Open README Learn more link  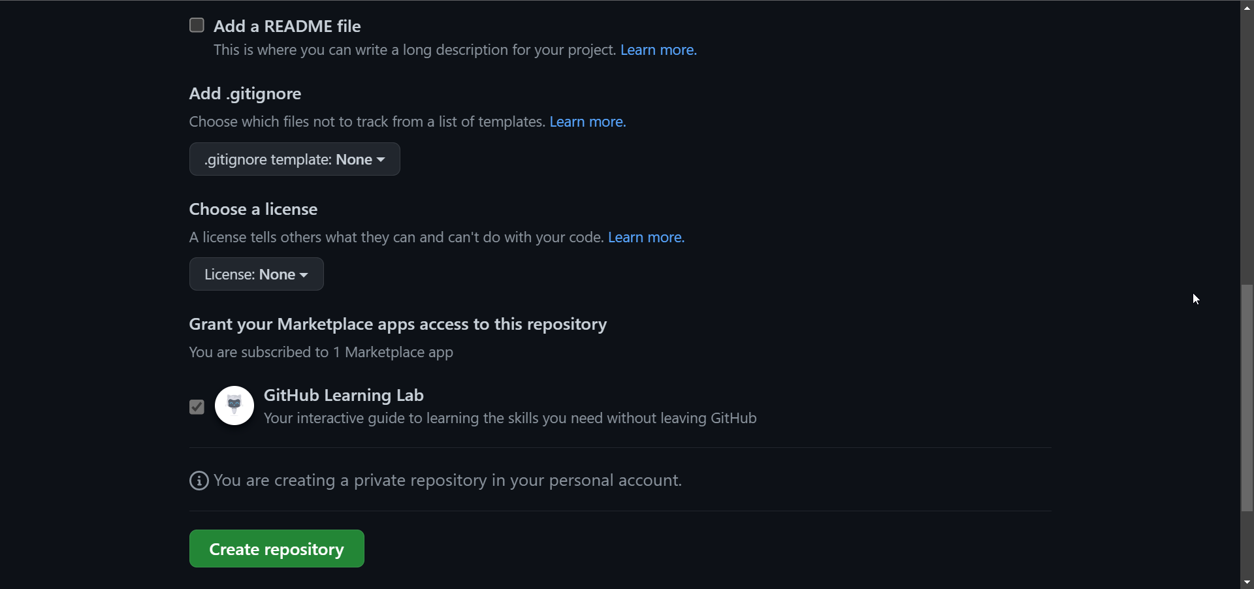(658, 50)
